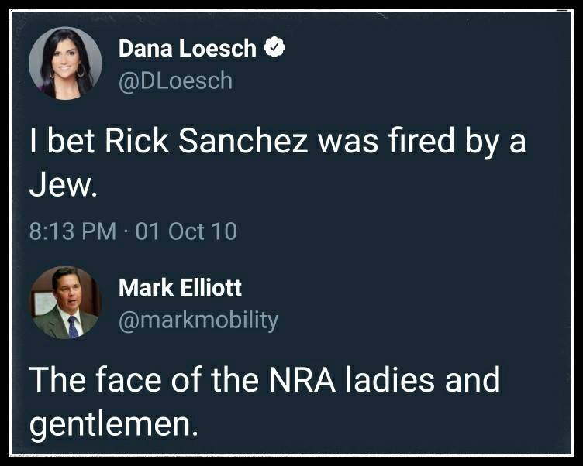Click the word "gentlemen." in the reply
583x466 pixels.
113,424
